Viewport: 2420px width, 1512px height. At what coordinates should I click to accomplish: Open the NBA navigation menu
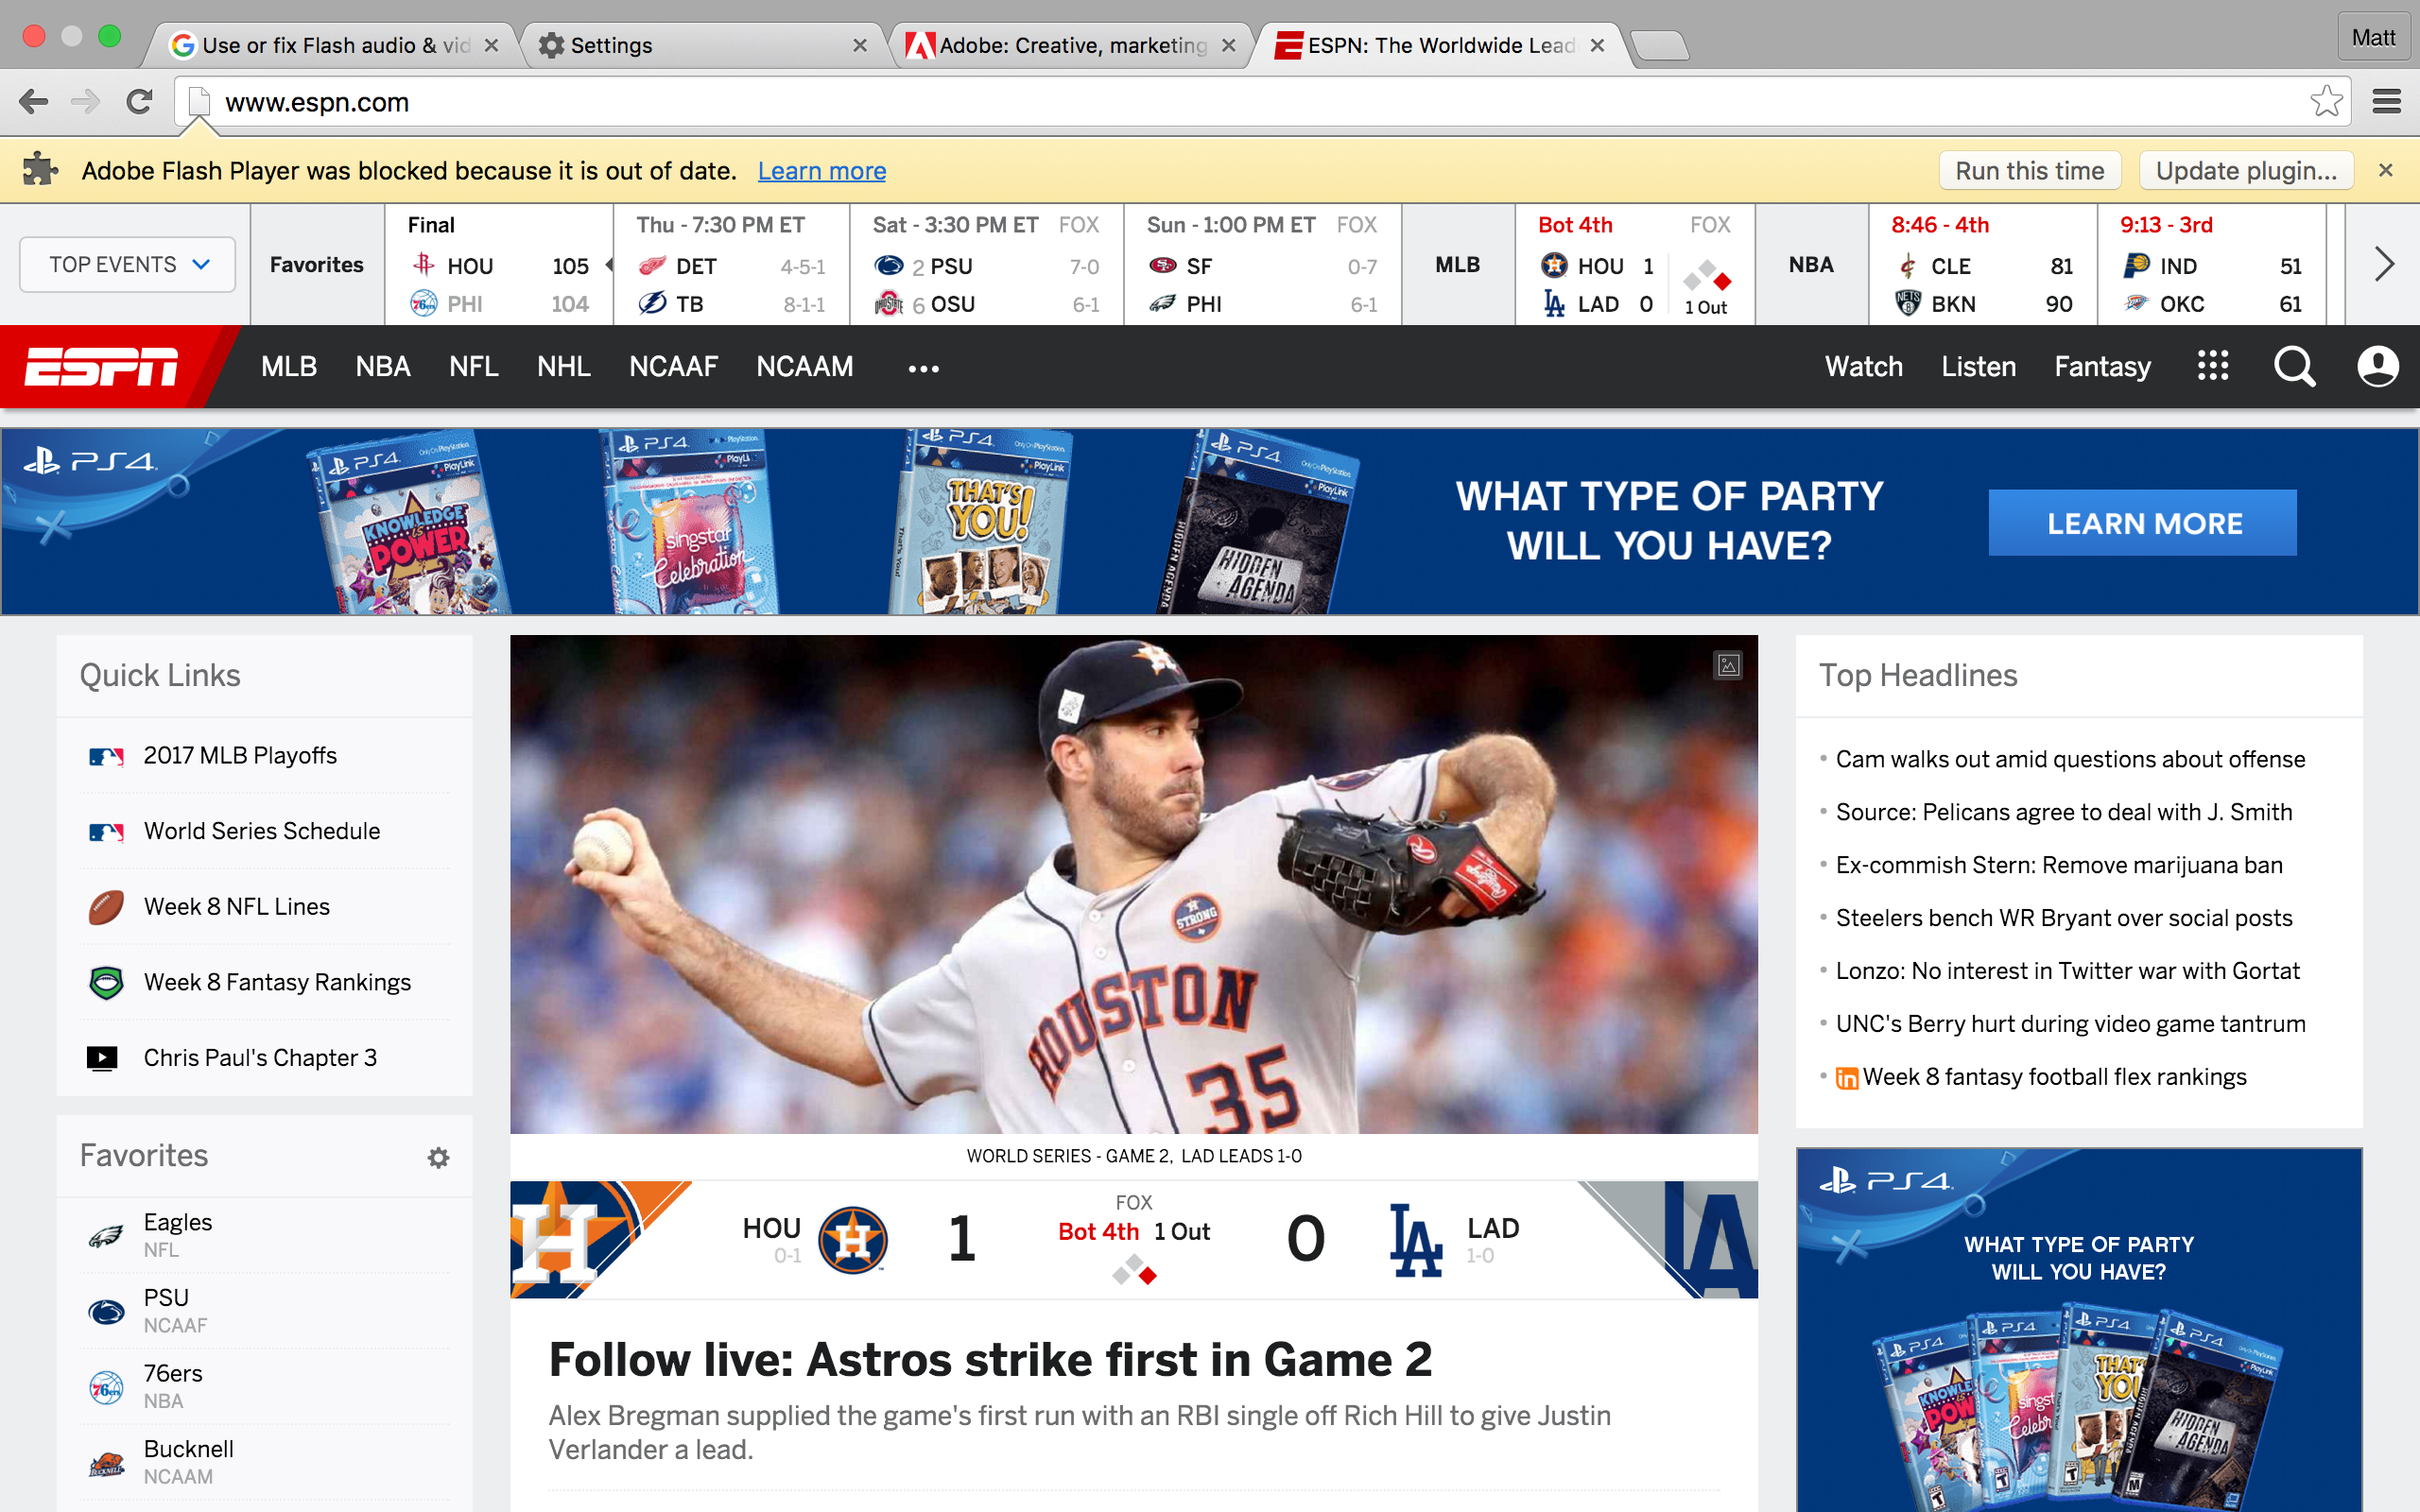click(x=383, y=366)
